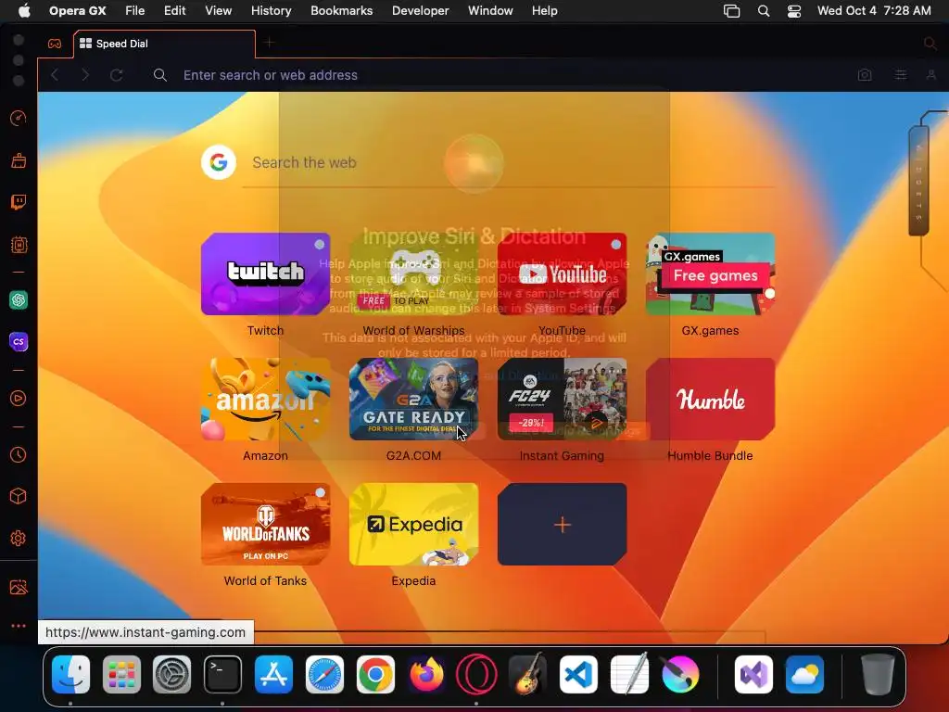
Task: Open Spotlight search in menu bar
Action: (764, 11)
